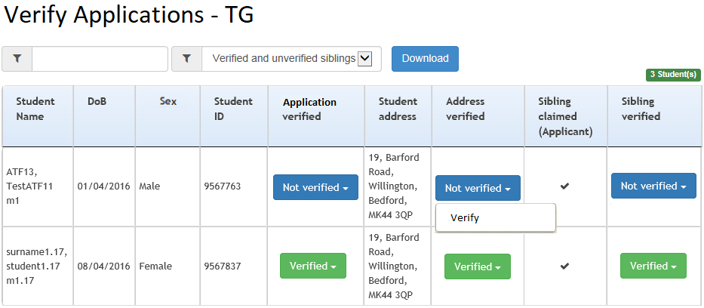The image size is (704, 308).
Task: Click the sibling claimed checkmark for ATF13
Action: pos(565,186)
